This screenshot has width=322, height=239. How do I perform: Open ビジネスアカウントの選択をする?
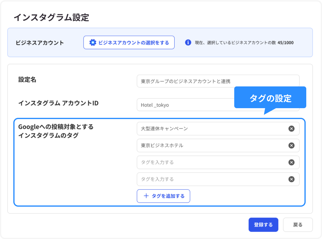[x=129, y=42]
